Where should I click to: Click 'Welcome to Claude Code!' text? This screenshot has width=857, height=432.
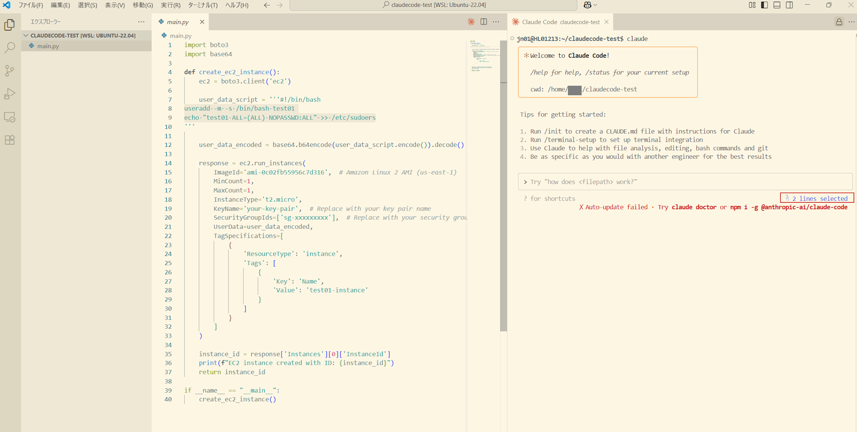[x=569, y=56]
